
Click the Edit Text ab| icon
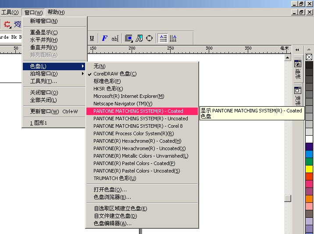(x=115, y=38)
